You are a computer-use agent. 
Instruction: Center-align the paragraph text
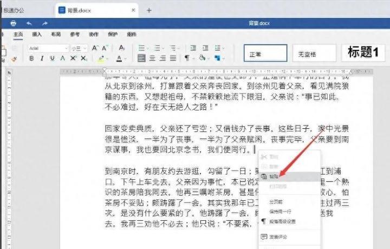(152, 58)
